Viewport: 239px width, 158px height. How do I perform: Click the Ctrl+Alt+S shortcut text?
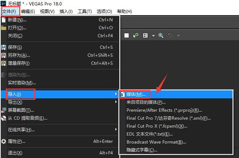pos(102,63)
